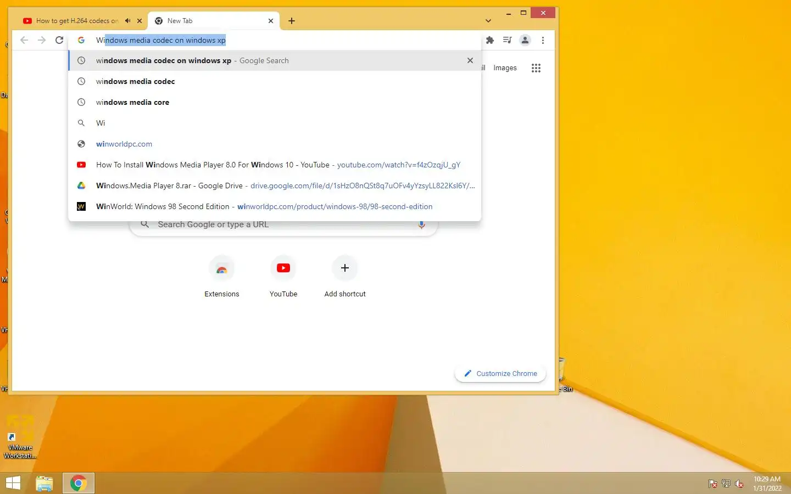Mute the YouTube tab via its speaker icon

(x=127, y=21)
